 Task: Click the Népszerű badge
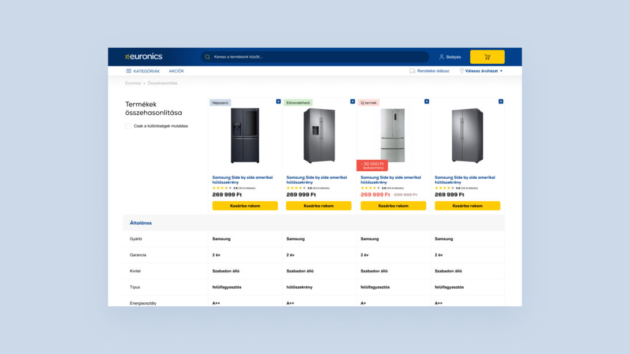click(x=220, y=103)
